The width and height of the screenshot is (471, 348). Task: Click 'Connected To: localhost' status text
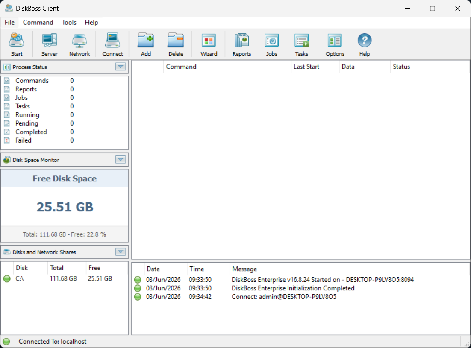(x=53, y=342)
